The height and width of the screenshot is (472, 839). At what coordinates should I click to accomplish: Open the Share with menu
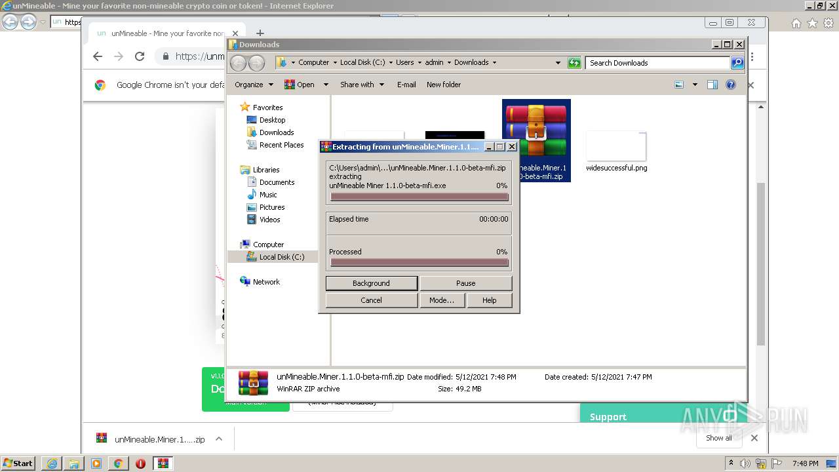point(362,85)
